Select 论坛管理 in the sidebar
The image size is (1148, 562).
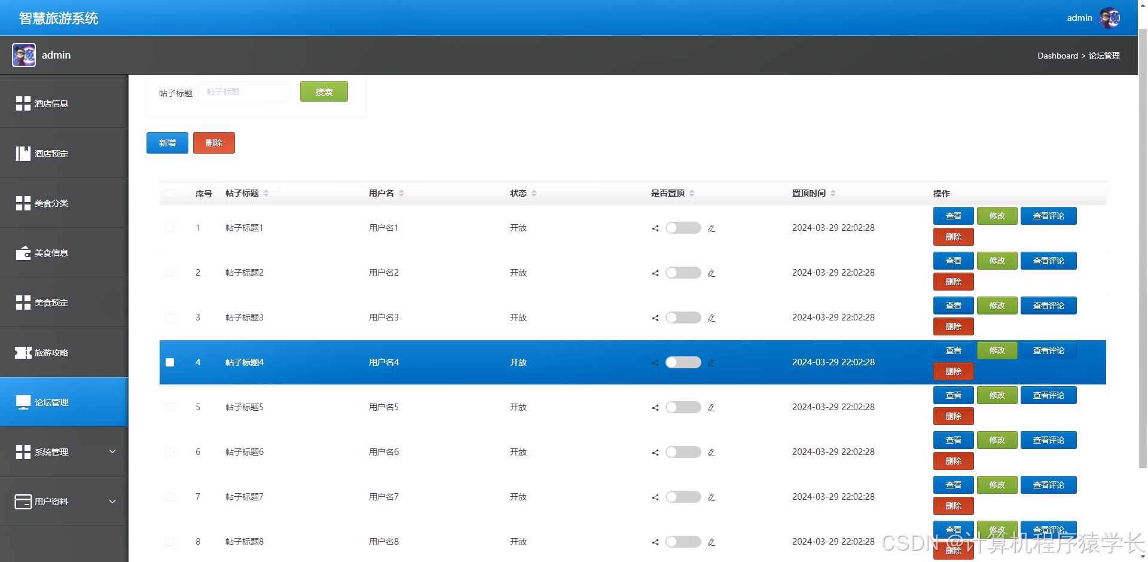(x=64, y=402)
